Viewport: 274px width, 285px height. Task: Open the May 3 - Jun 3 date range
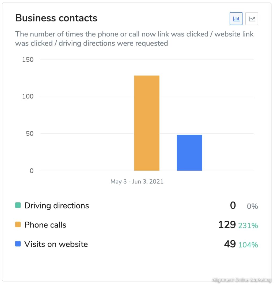(x=137, y=181)
